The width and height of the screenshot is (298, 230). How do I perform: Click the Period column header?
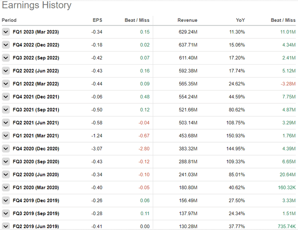coord(9,20)
